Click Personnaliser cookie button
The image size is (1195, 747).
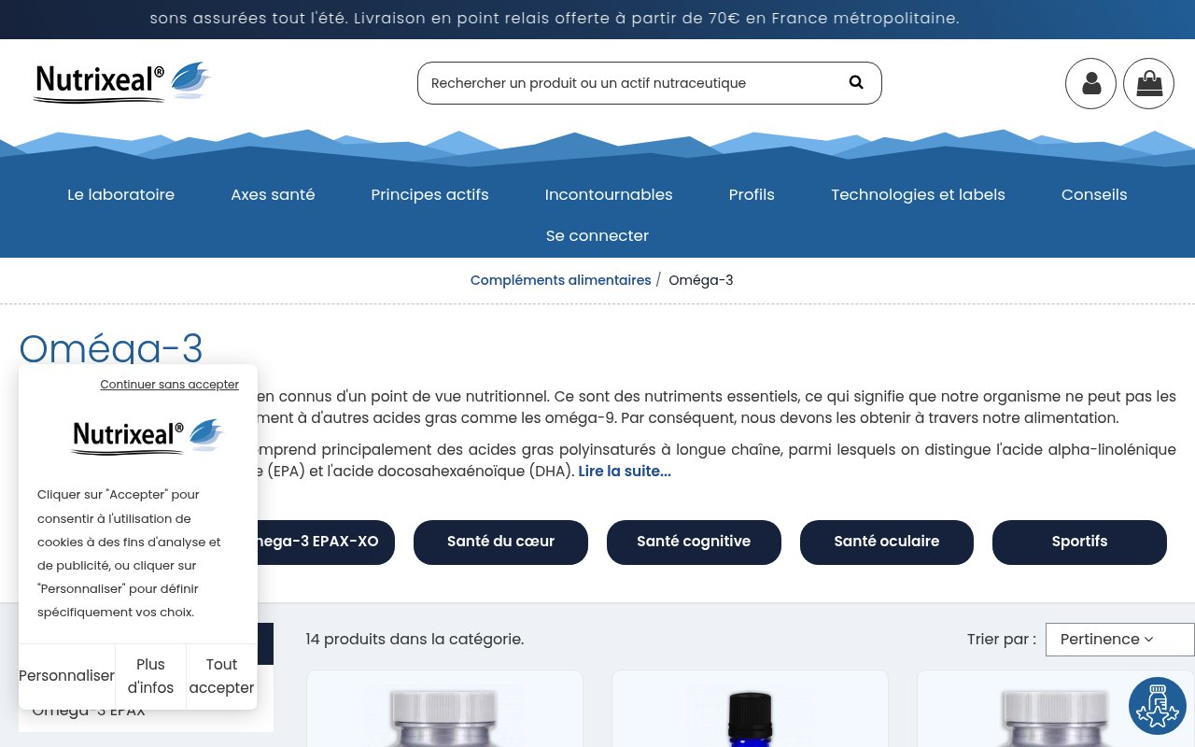(x=66, y=676)
